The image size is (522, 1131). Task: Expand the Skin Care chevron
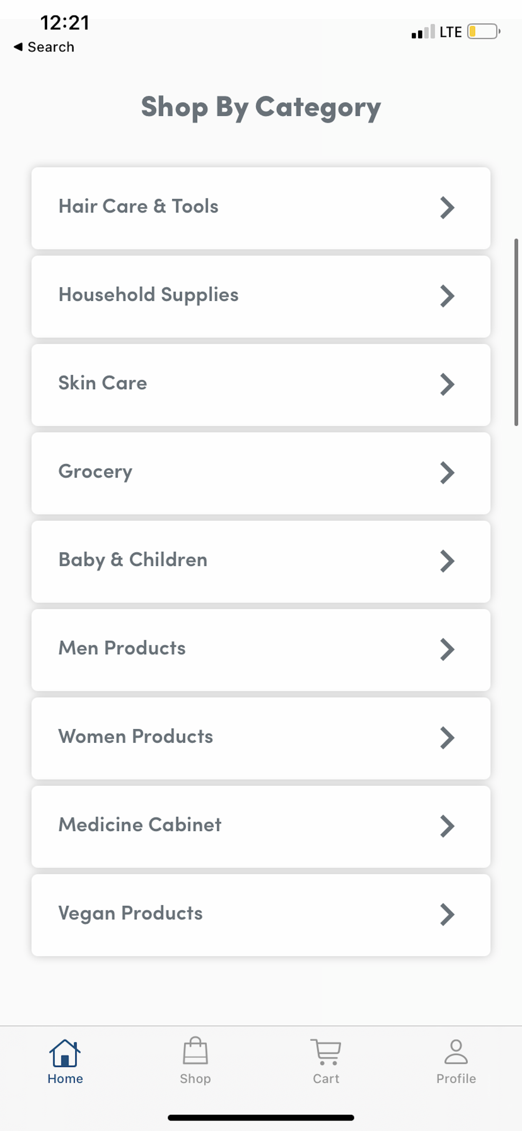(x=447, y=385)
